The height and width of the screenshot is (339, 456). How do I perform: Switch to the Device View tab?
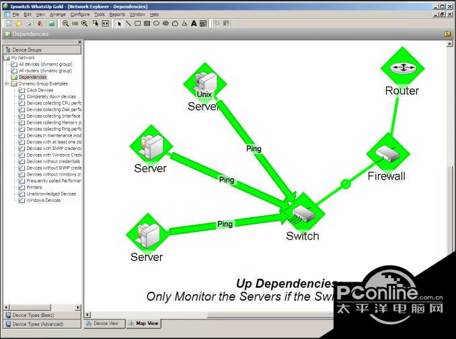click(105, 324)
